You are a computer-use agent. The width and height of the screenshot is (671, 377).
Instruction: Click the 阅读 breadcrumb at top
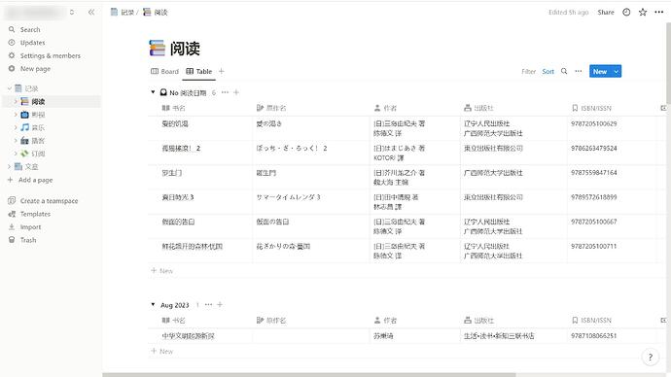point(156,13)
